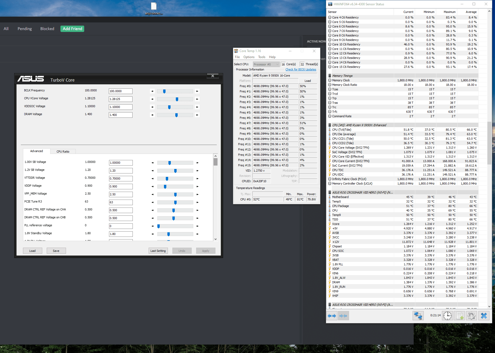The height and width of the screenshot is (353, 495).
Task: Click Apply button in TurboV Core
Action: 206,251
